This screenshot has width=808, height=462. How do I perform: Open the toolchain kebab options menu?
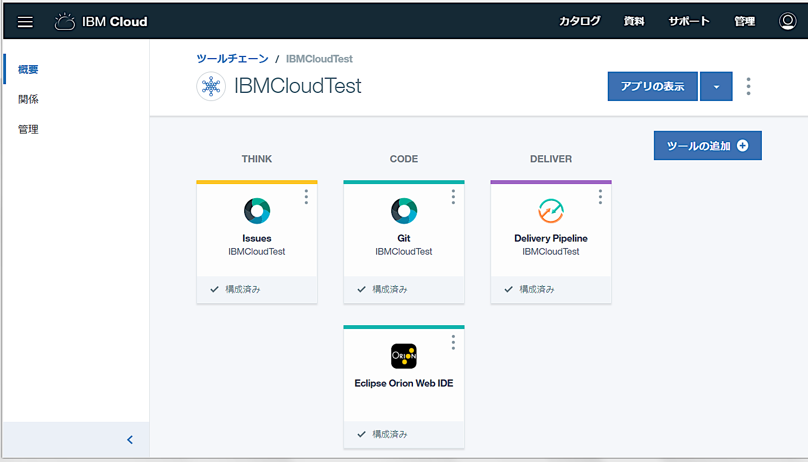(748, 86)
